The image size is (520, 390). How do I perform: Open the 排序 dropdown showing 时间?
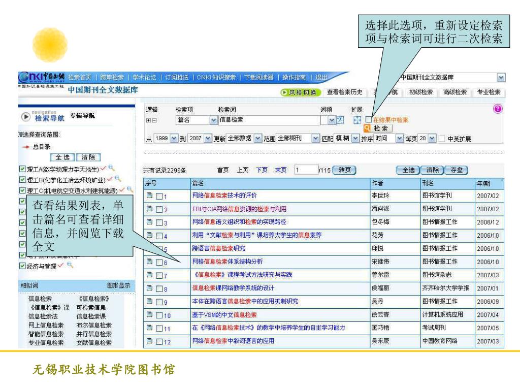coord(399,138)
